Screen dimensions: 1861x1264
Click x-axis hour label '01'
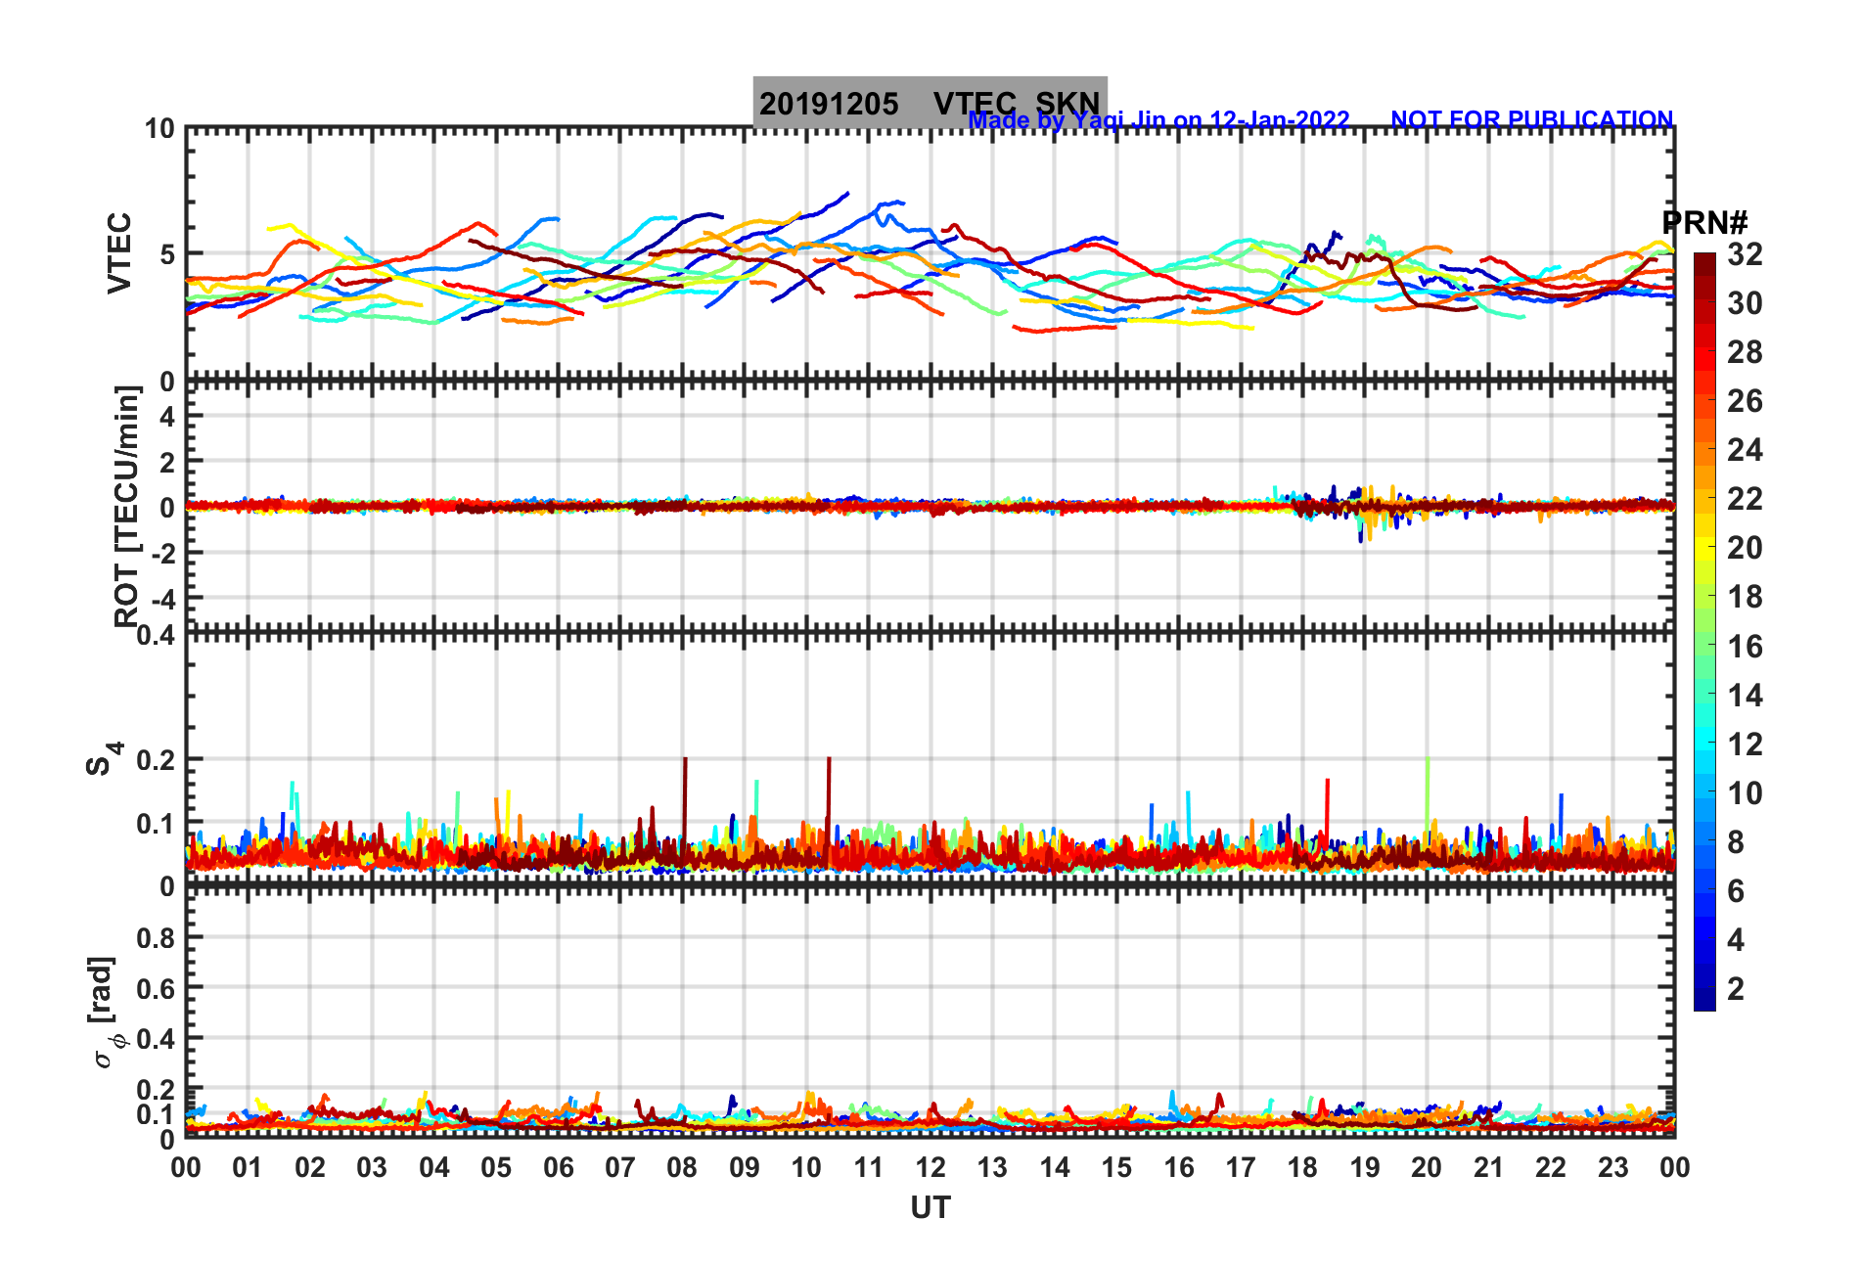coord(248,1167)
